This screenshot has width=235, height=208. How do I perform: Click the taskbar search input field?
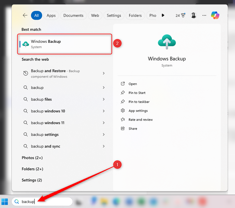43,202
